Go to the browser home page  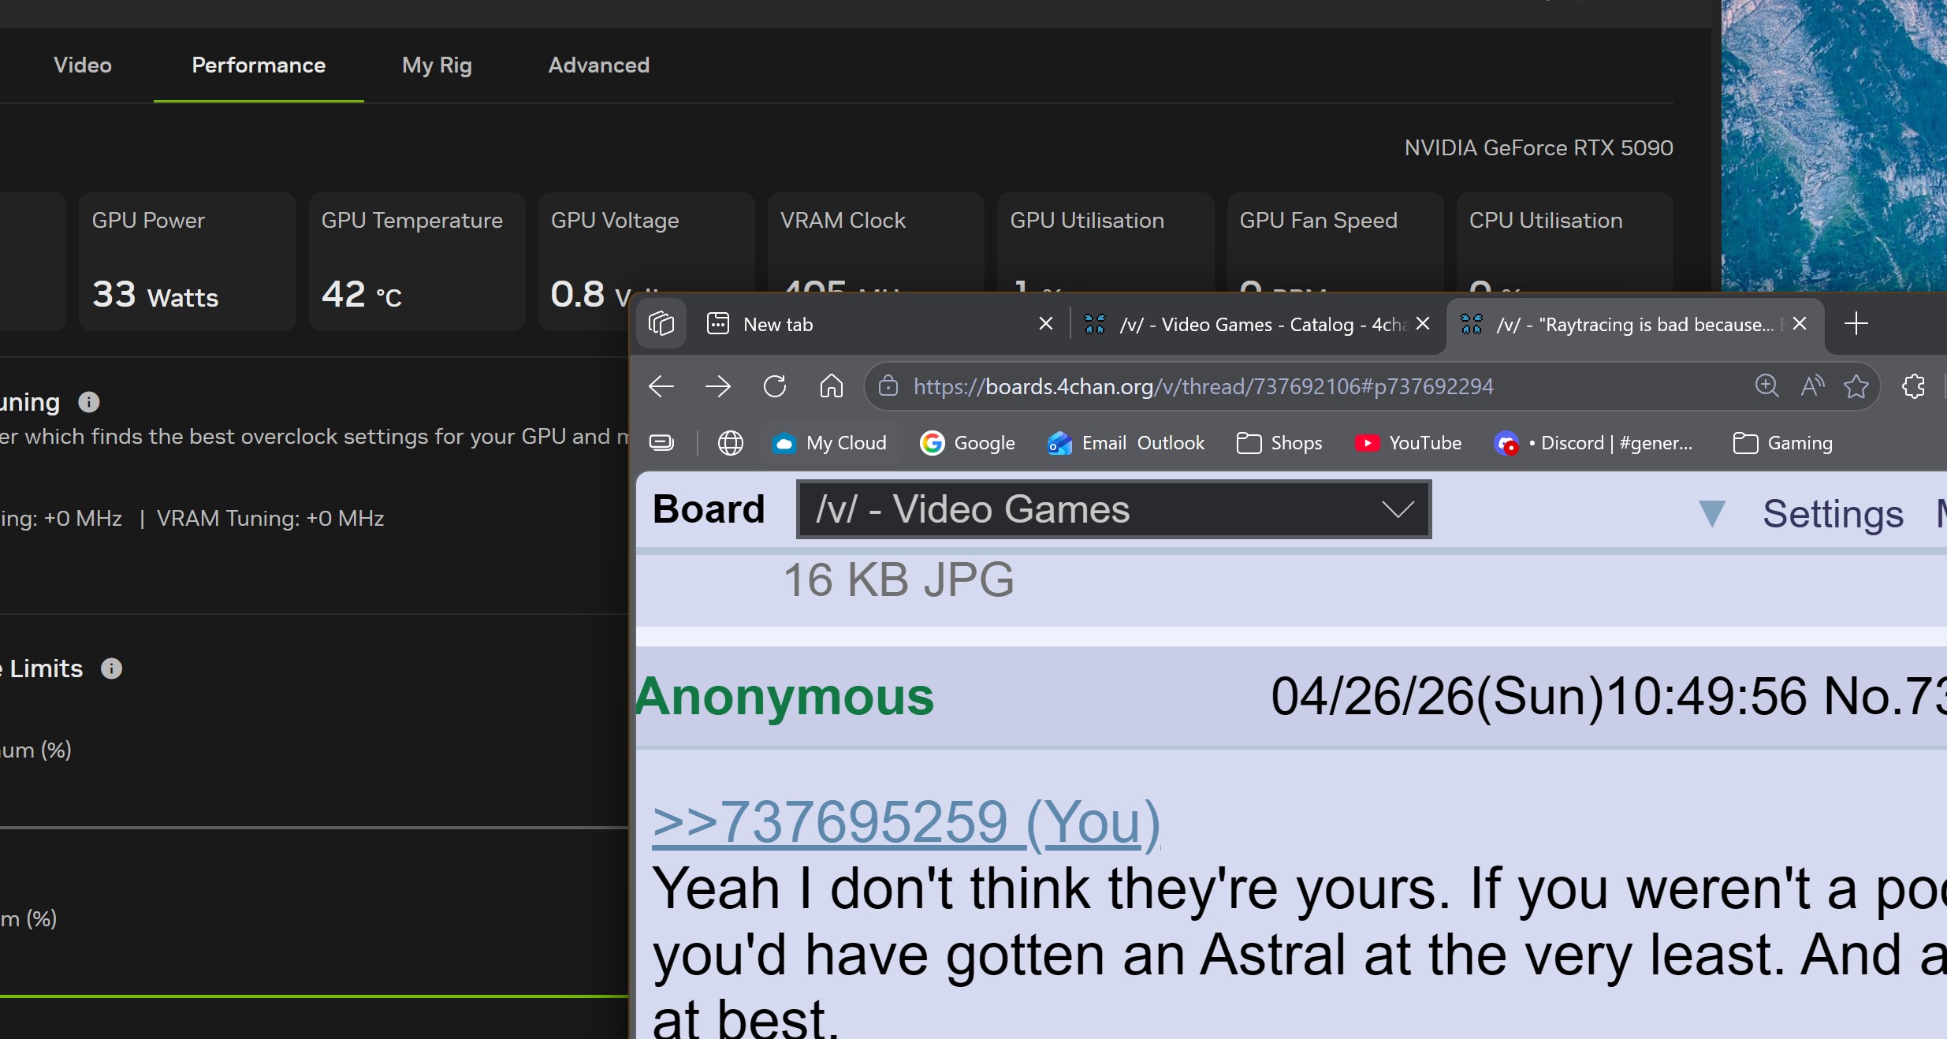[x=831, y=386]
